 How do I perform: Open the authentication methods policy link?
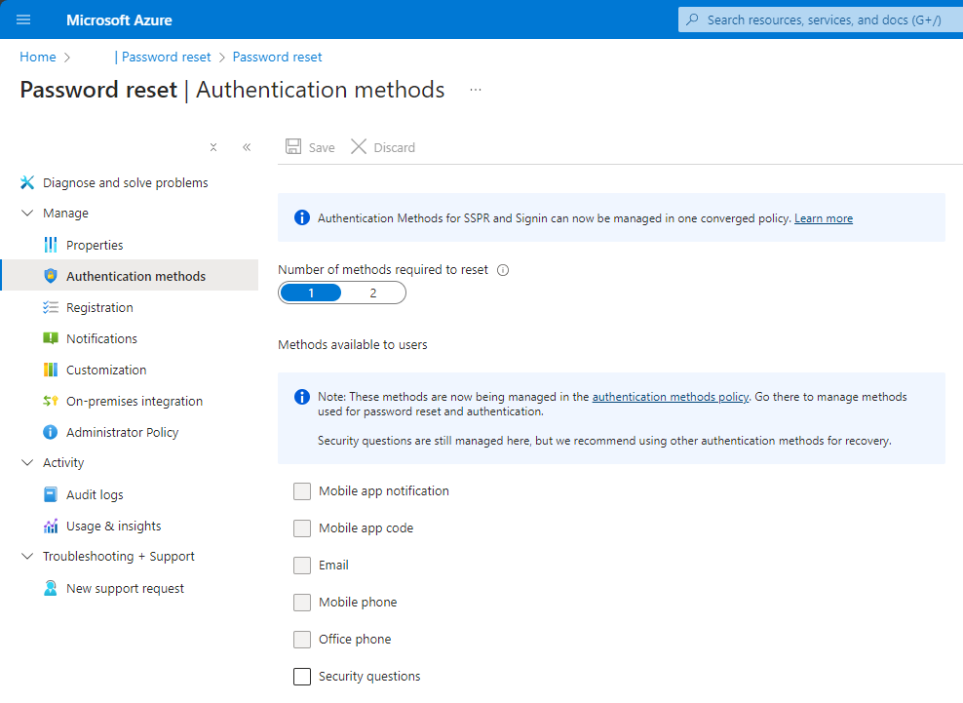(x=670, y=397)
